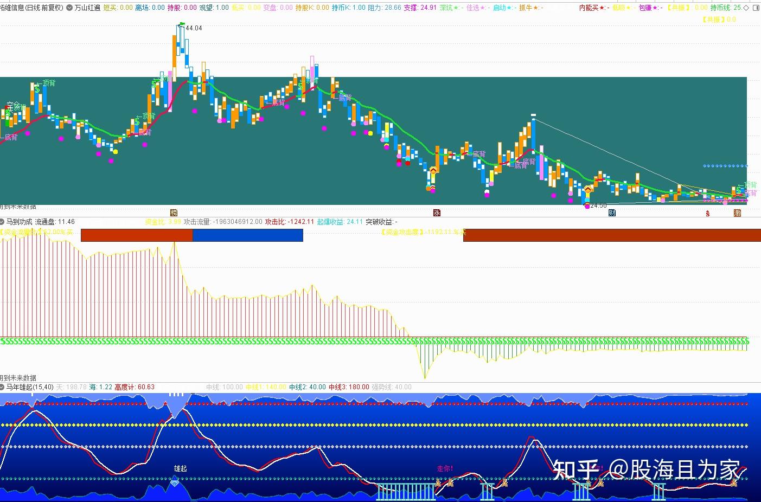Click the 44.04 high price label
The width and height of the screenshot is (761, 502).
pos(194,28)
